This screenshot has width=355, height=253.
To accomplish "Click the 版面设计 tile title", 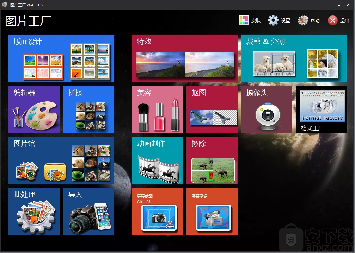I will [x=27, y=42].
